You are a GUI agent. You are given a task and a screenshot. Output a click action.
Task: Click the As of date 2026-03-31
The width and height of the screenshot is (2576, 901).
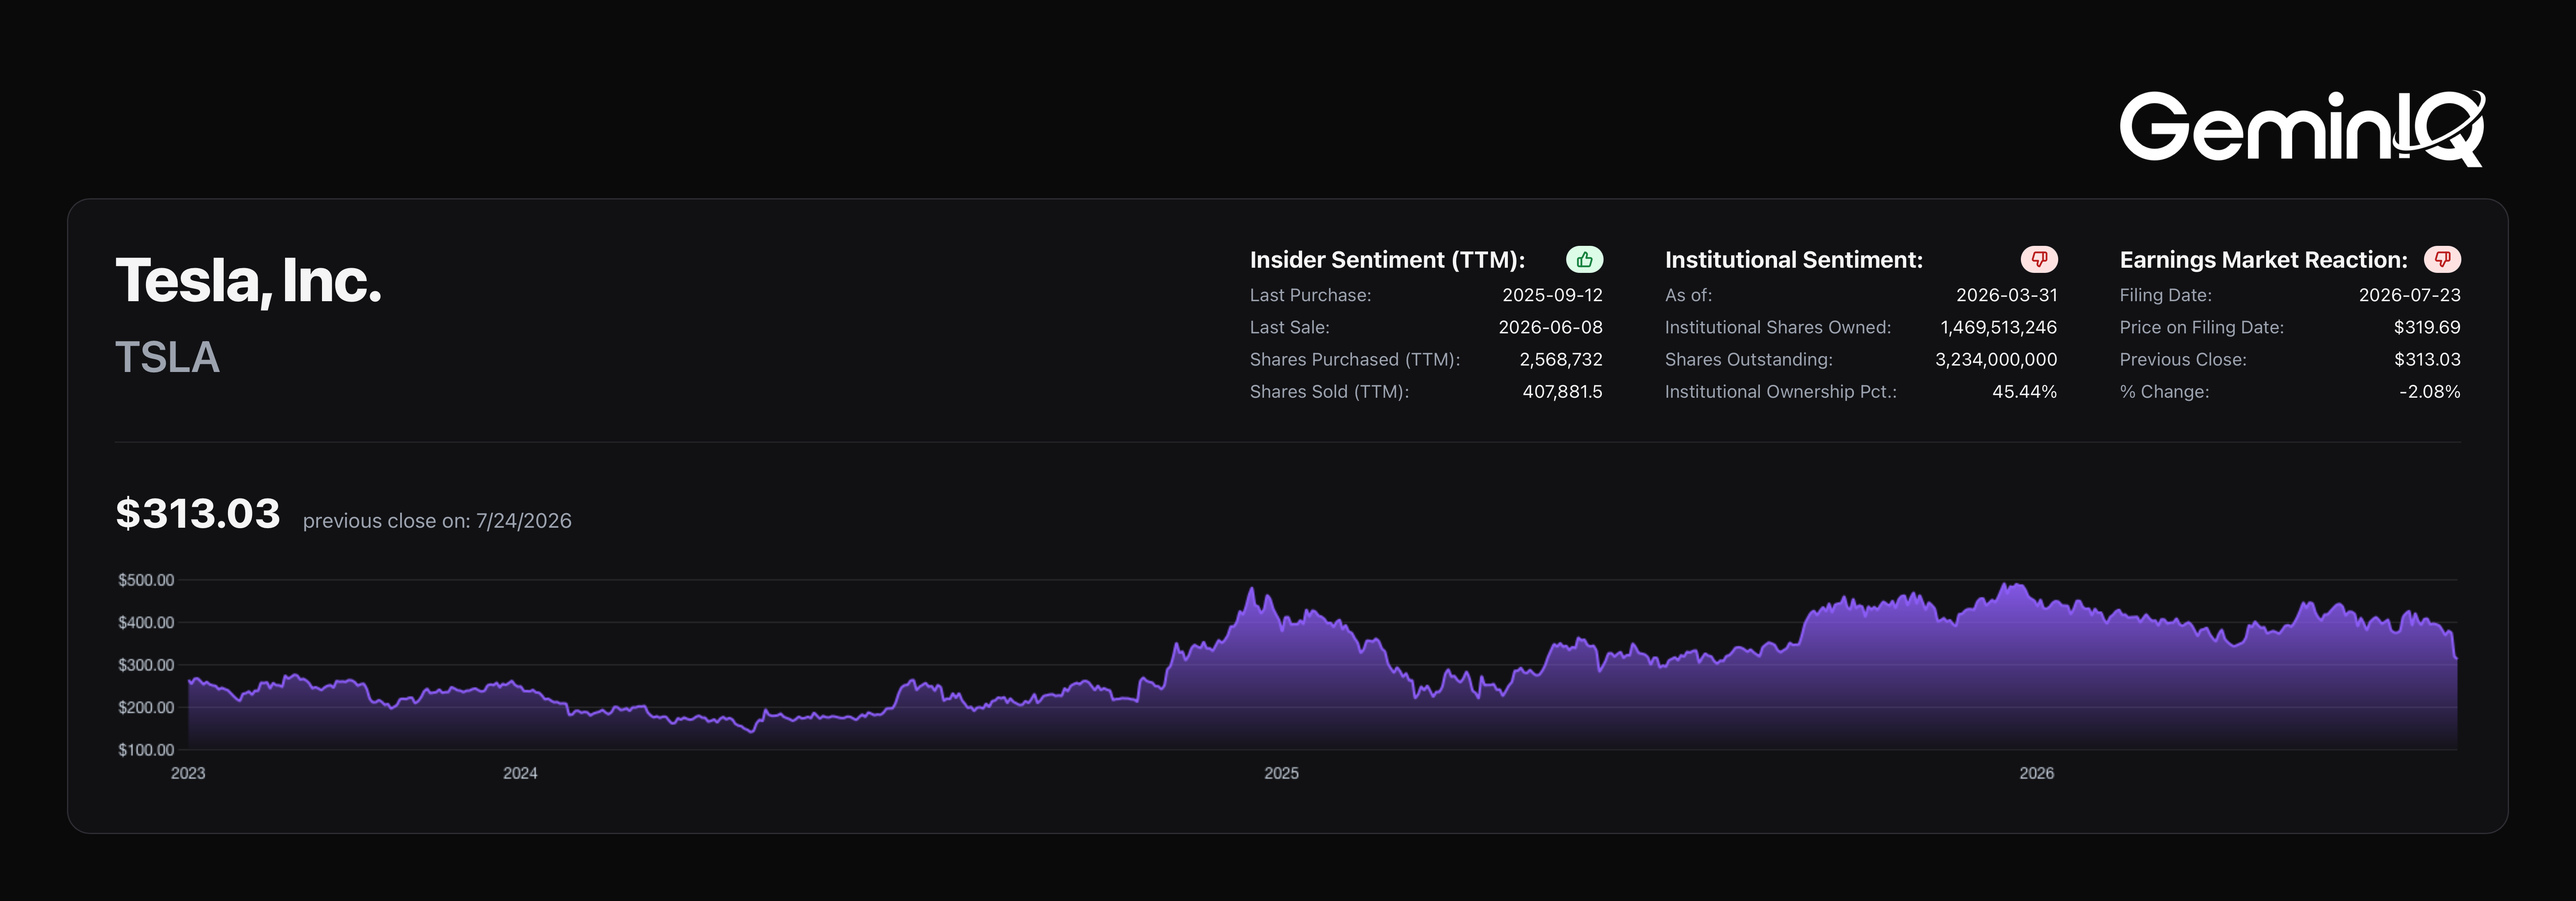(2007, 296)
